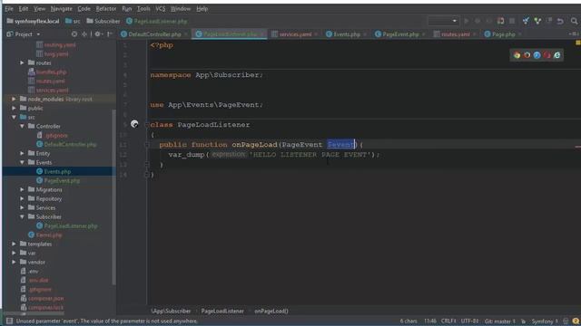The height and width of the screenshot is (326, 581).
Task: Click onPageLoad() in bottom editor breadcrumb
Action: [271, 311]
